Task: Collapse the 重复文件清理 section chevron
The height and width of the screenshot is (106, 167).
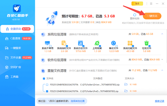Action: [162, 70]
